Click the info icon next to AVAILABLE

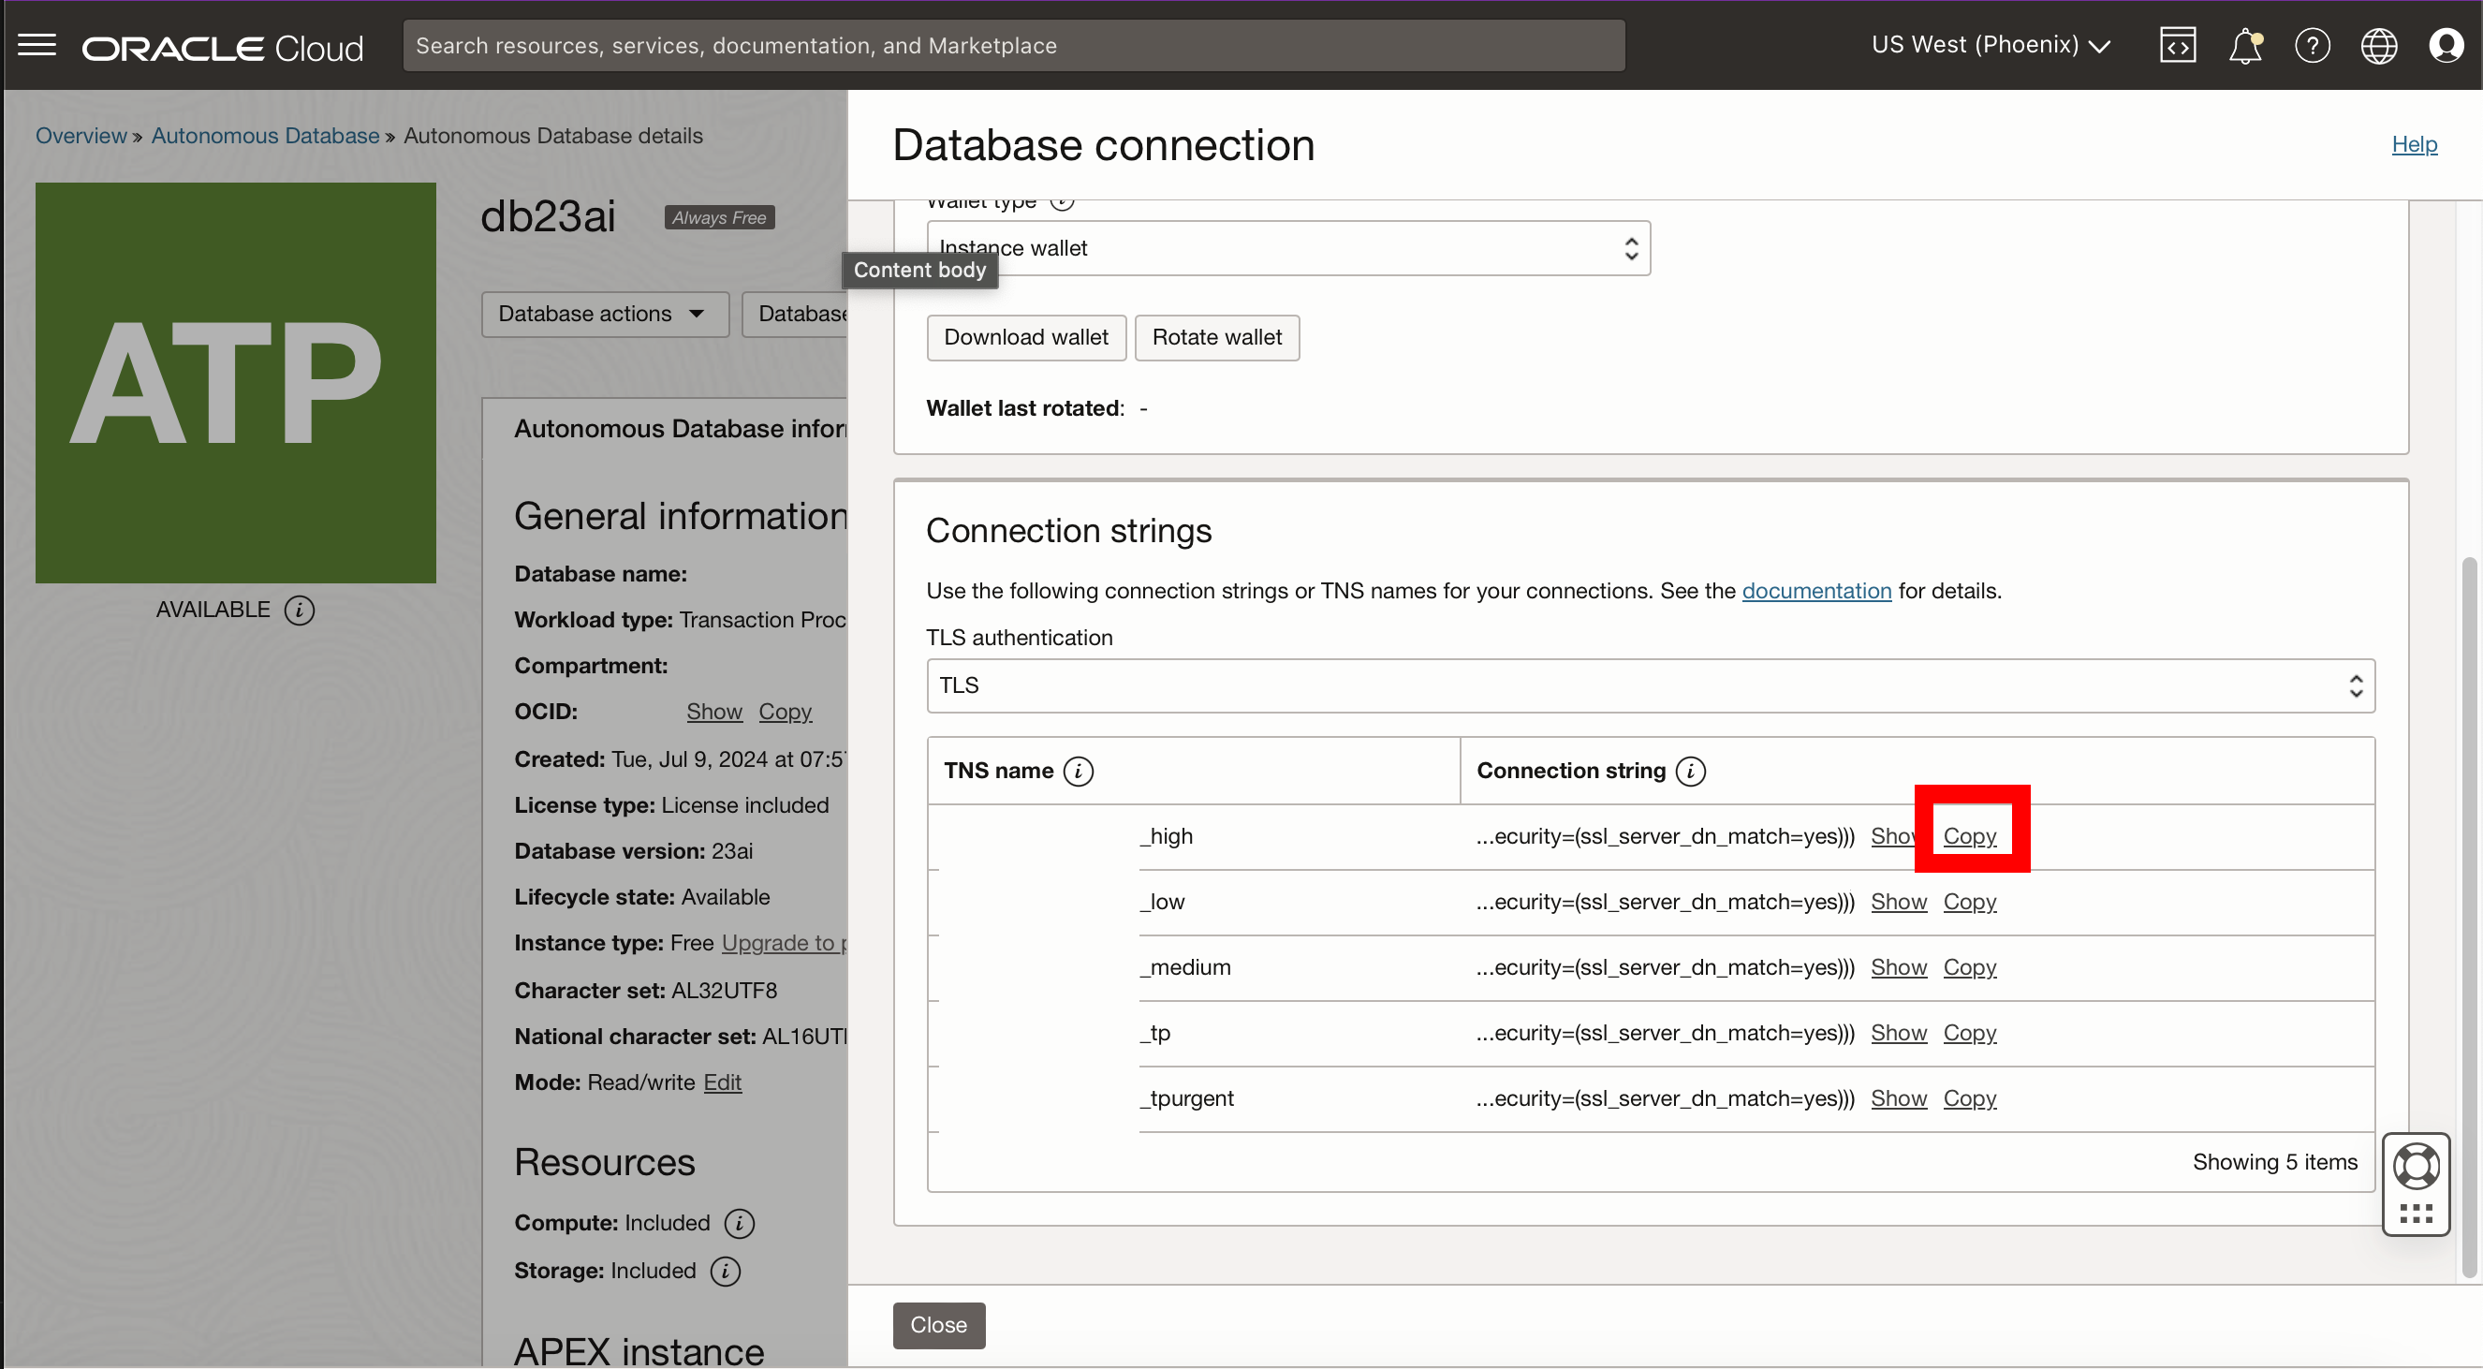[300, 611]
